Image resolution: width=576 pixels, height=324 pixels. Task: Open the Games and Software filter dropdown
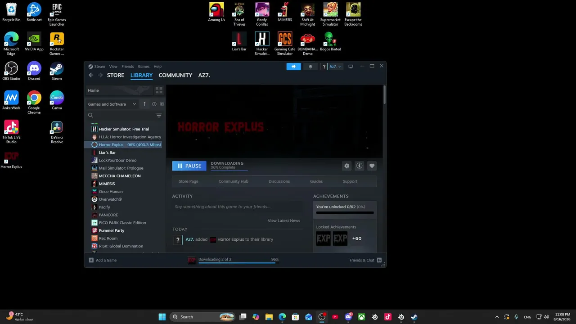[x=112, y=104]
